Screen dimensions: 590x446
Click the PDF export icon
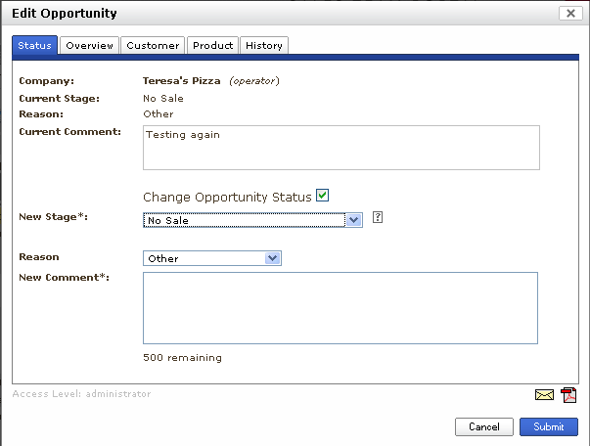pos(567,395)
